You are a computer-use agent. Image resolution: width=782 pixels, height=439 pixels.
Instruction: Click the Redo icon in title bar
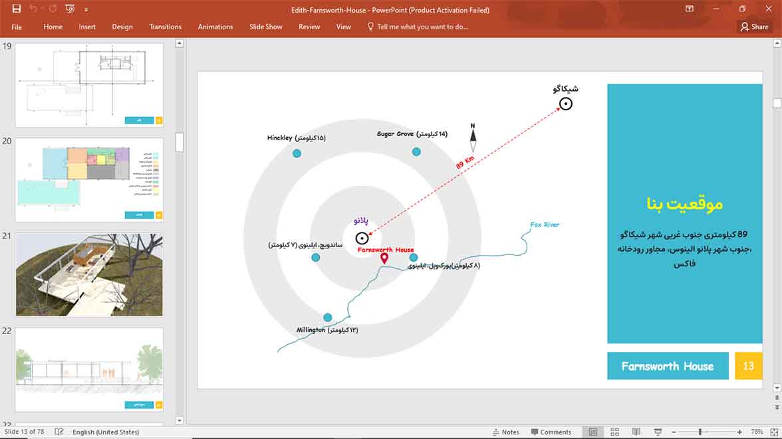pyautogui.click(x=53, y=9)
